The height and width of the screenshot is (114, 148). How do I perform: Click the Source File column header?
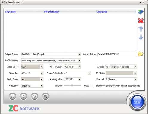click(x=24, y=12)
